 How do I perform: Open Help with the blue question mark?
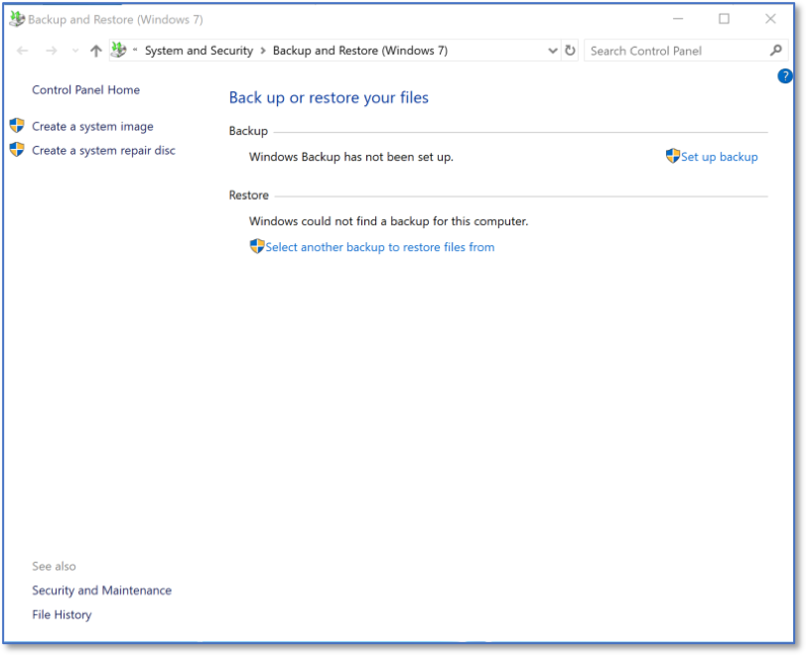(x=785, y=76)
